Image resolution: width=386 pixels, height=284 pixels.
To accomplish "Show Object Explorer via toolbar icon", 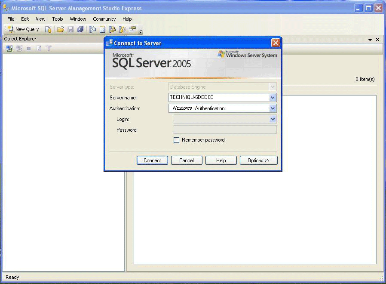I will click(112, 29).
